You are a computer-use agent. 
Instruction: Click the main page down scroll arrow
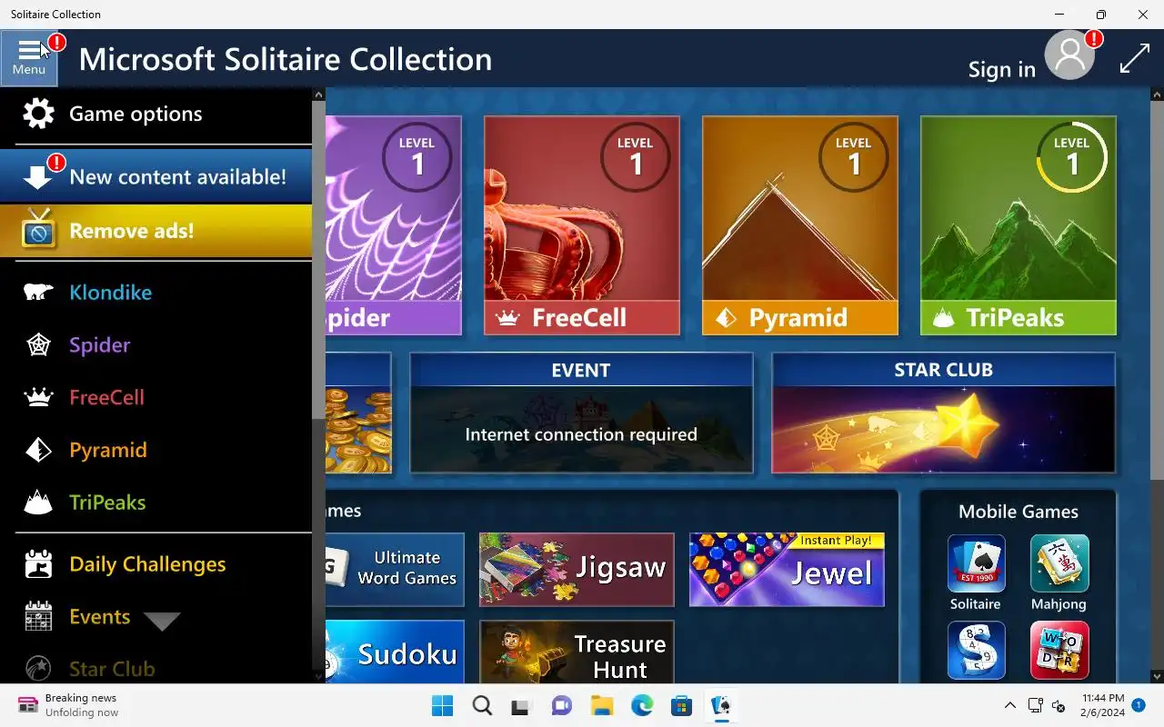pos(1157,676)
